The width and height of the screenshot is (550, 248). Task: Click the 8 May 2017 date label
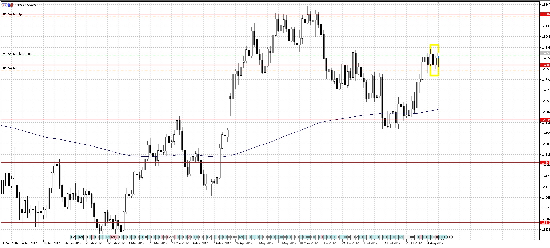[265, 243]
